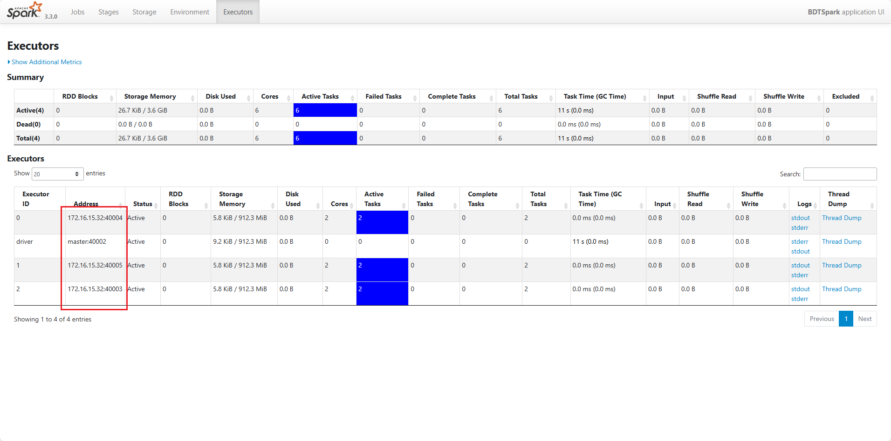Sort executors table by Shuffle Read

click(x=706, y=199)
